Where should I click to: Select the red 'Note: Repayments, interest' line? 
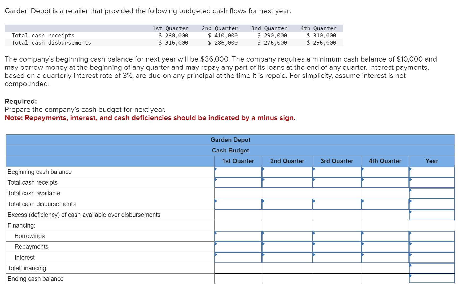coord(150,118)
